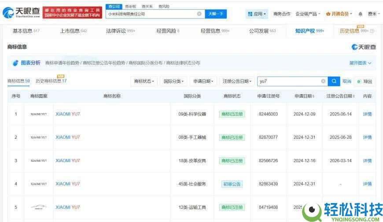Screen dimensions: 383x222
Task: Click the Tianyancha logo in the header
Action: click(x=21, y=12)
